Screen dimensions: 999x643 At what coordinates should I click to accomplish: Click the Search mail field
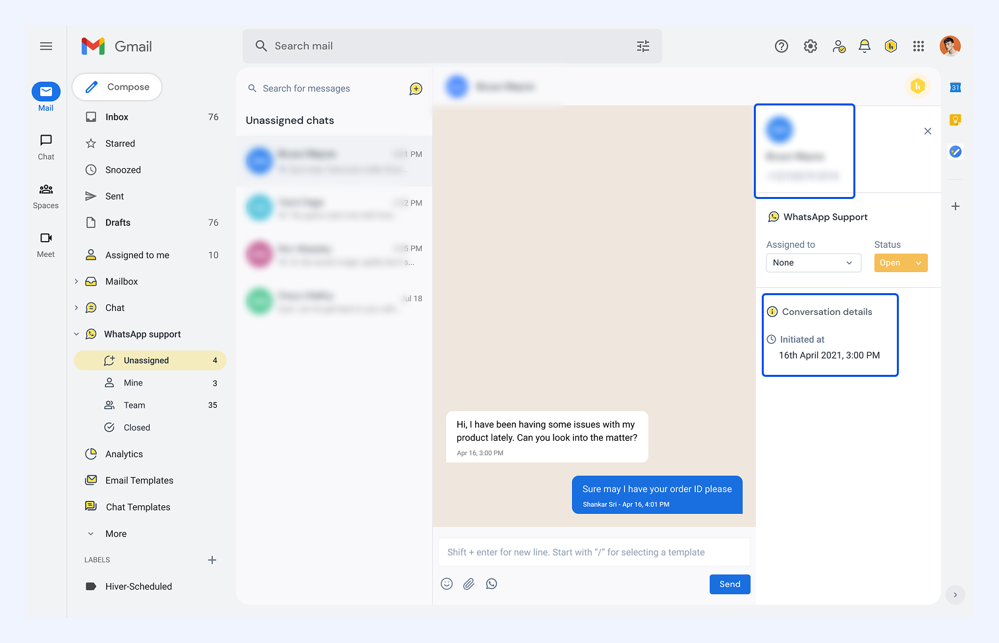pos(452,46)
